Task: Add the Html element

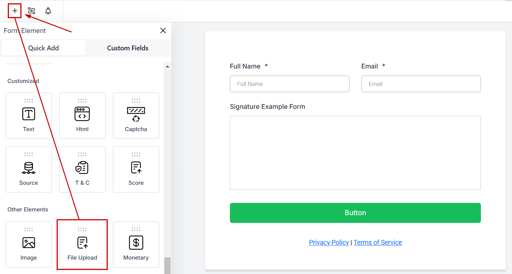Action: coord(82,116)
